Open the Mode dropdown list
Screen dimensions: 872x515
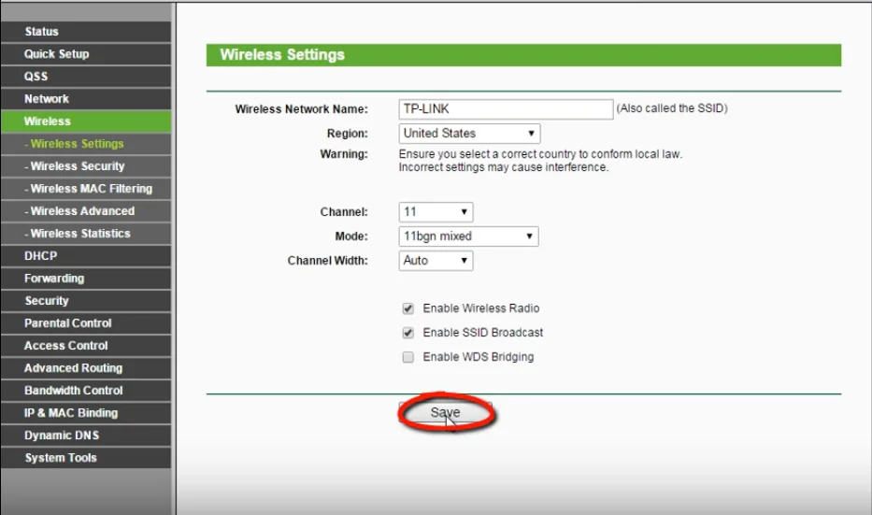pyautogui.click(x=468, y=236)
